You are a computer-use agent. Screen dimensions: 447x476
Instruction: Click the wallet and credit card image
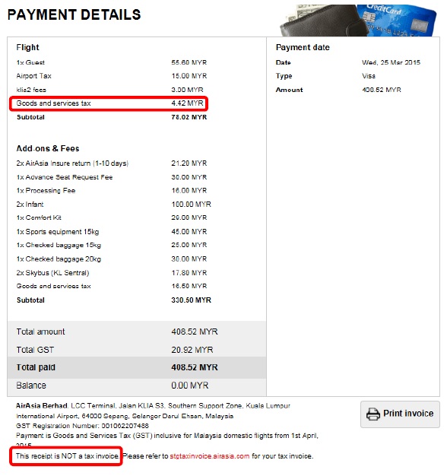(358, 20)
